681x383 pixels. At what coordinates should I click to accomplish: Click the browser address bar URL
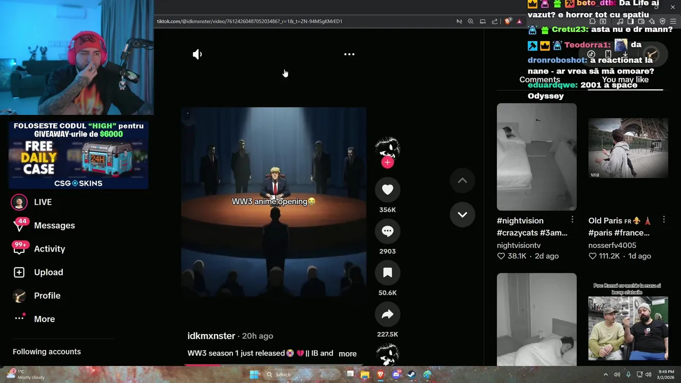[250, 21]
